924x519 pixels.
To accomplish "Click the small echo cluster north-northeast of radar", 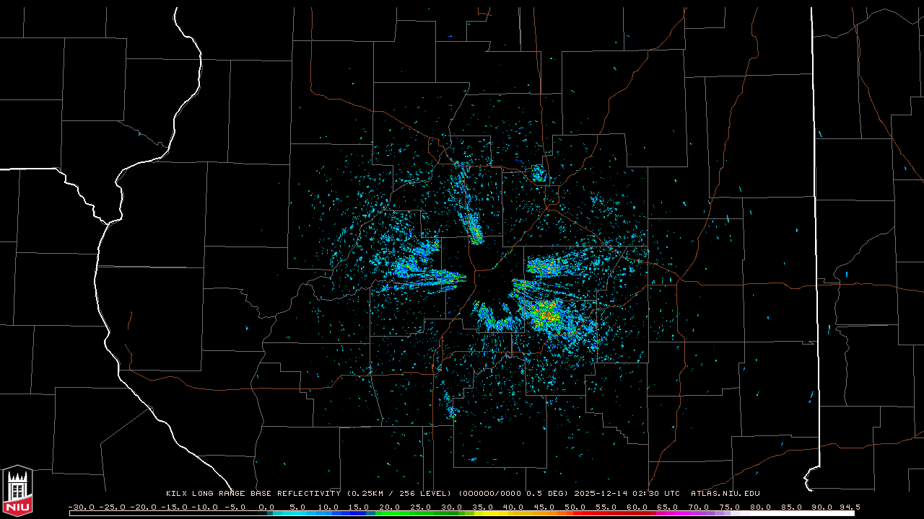I will click(x=539, y=173).
